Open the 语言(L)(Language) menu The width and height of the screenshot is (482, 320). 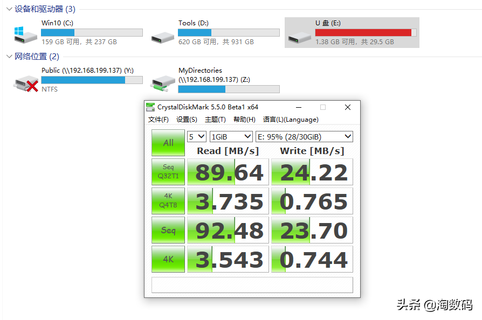pos(291,120)
